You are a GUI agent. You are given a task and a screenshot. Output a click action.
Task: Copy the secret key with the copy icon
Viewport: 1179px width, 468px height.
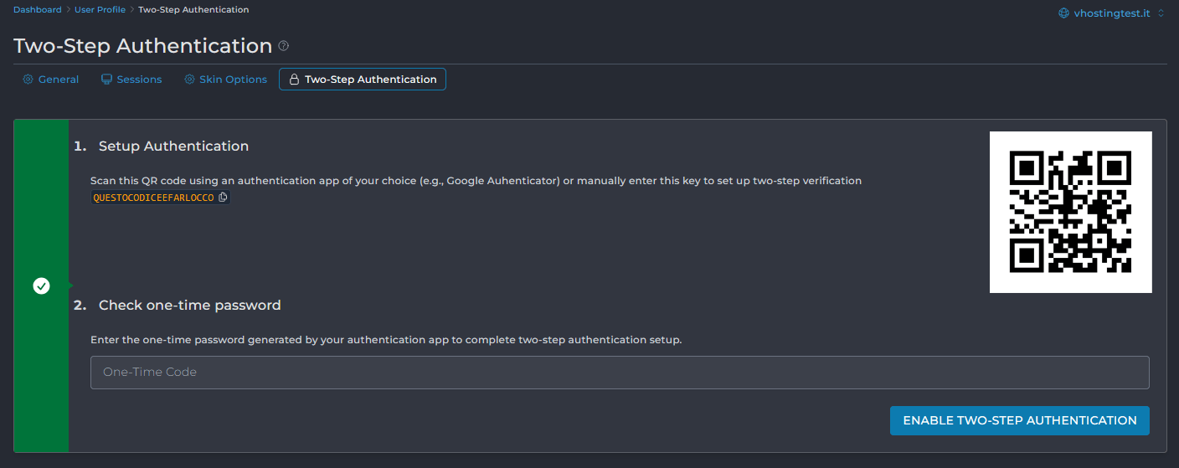(223, 198)
